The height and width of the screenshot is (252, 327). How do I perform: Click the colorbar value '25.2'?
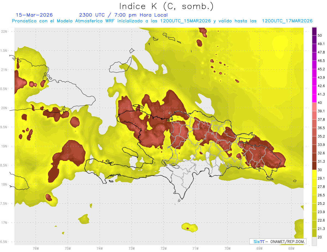(321, 203)
